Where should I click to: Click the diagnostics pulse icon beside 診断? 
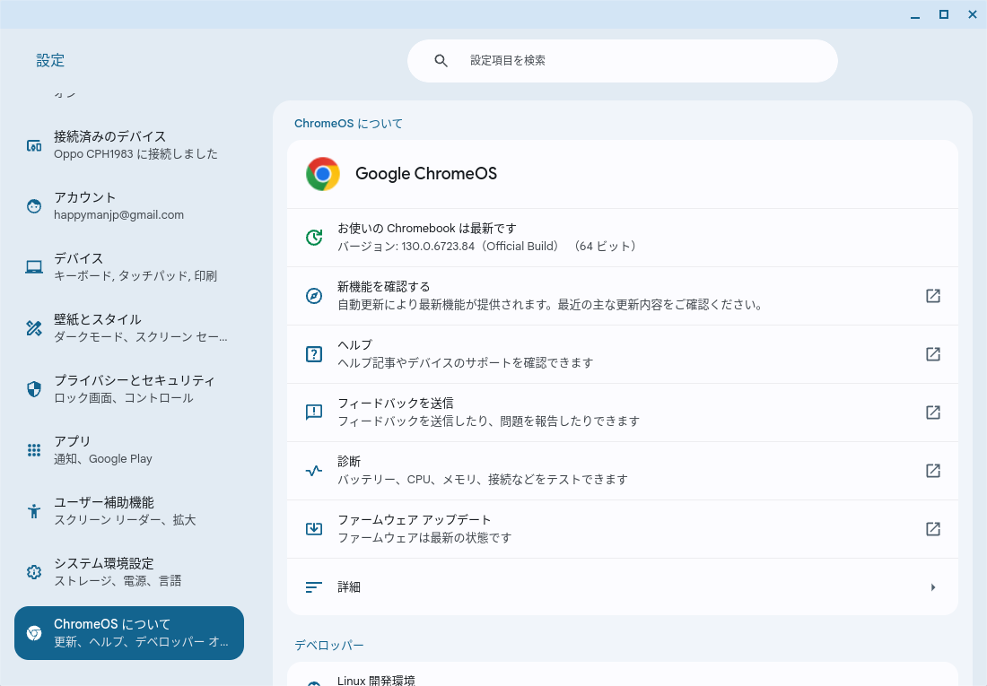(313, 471)
